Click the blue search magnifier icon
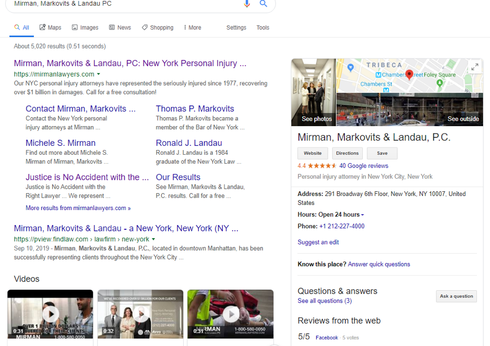Screen dimensions: 490x346 (x=264, y=4)
